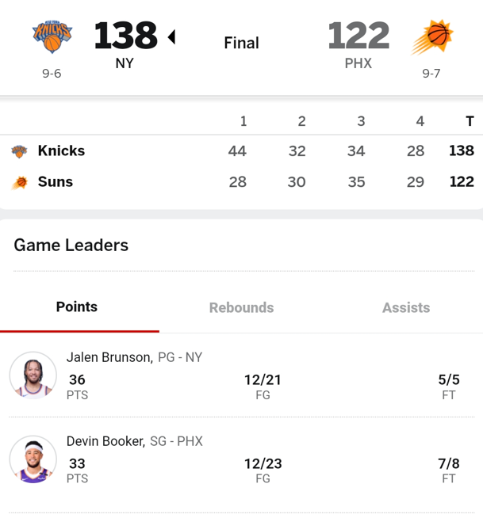Switch to the Assists tab
This screenshot has height=518, width=483.
click(x=406, y=307)
